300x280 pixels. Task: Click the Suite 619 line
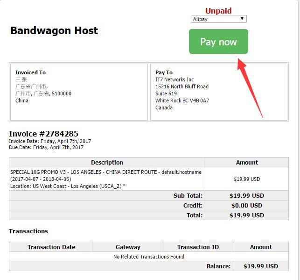point(166,93)
